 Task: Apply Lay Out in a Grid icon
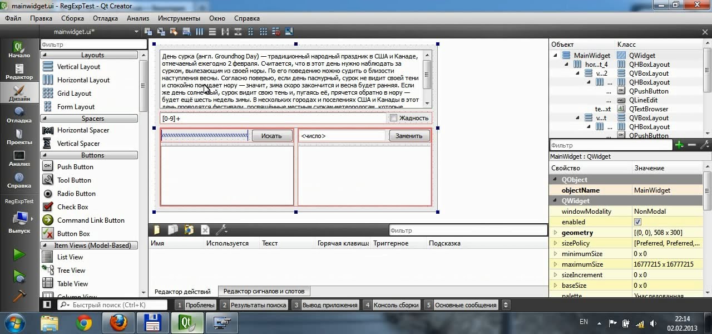(x=263, y=32)
